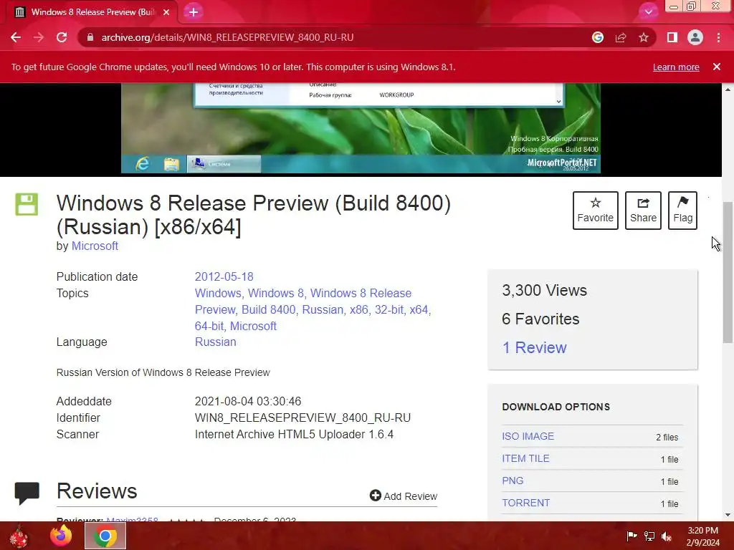The width and height of the screenshot is (734, 550).
Task: Download the ISO IMAGE files
Action: tap(528, 436)
